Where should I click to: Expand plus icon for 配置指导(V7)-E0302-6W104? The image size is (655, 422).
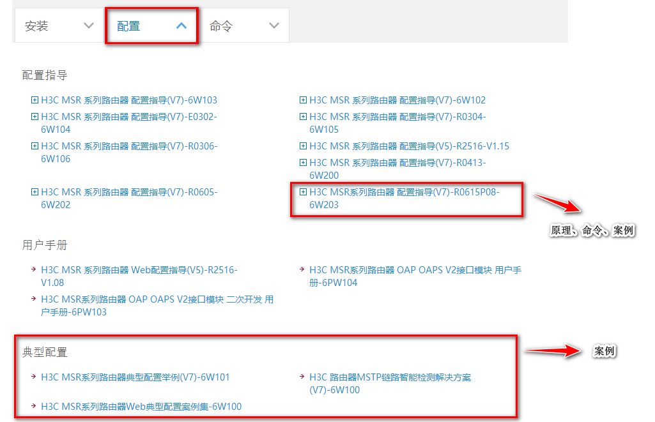[x=35, y=116]
